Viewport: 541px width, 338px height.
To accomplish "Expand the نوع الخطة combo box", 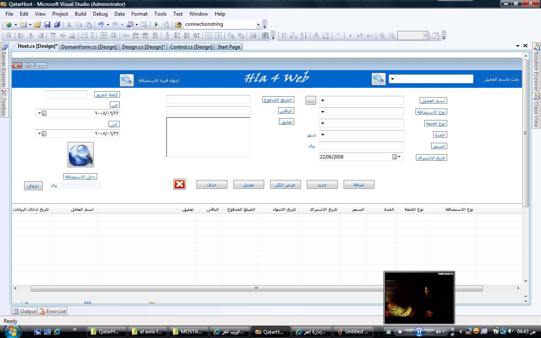I will (x=323, y=123).
